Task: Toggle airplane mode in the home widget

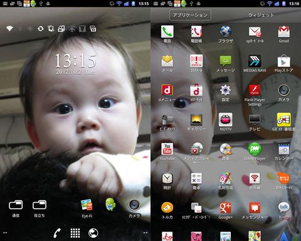Action: click(71, 29)
